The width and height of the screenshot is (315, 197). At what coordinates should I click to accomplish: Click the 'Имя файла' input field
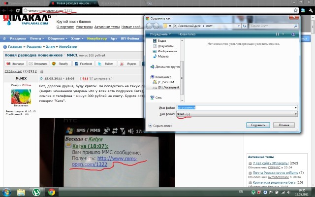coord(237,108)
